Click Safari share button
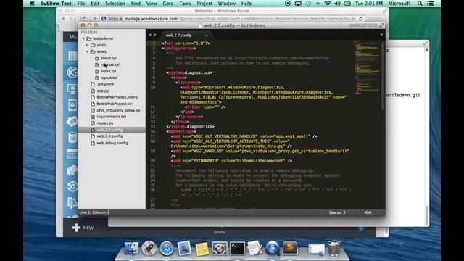This screenshot has width=464, height=261. click(83, 19)
